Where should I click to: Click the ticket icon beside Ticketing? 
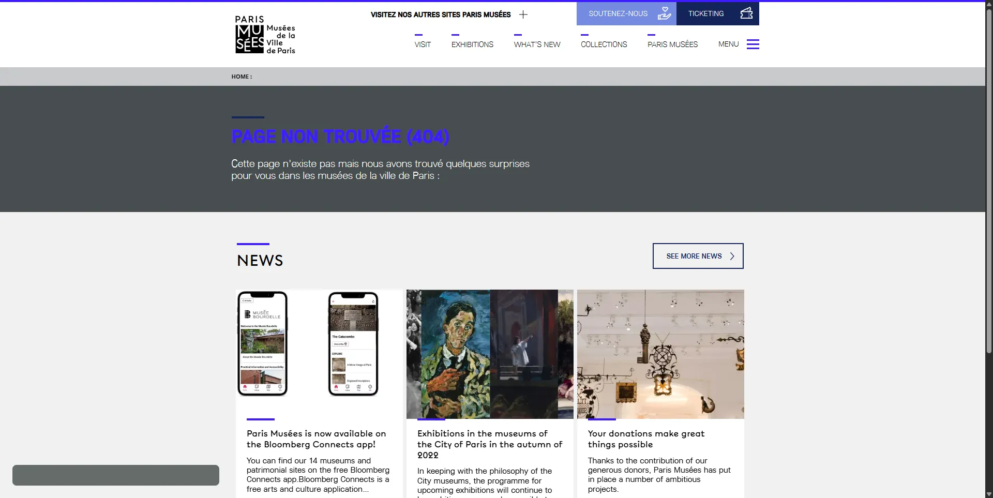[x=746, y=13]
